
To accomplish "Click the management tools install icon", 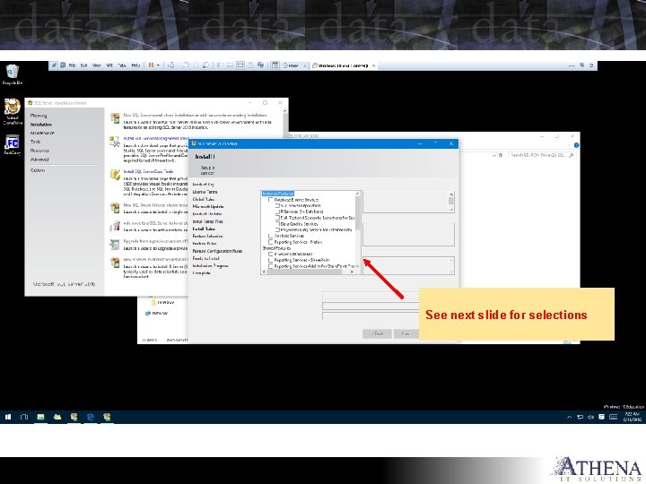I will tap(115, 142).
